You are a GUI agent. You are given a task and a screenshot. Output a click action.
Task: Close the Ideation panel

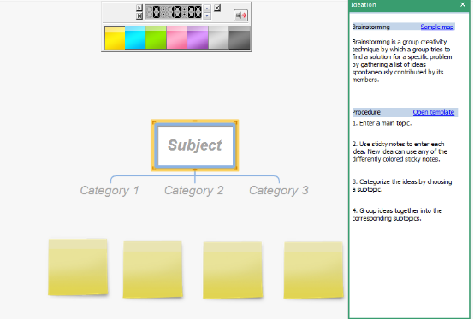(463, 4)
